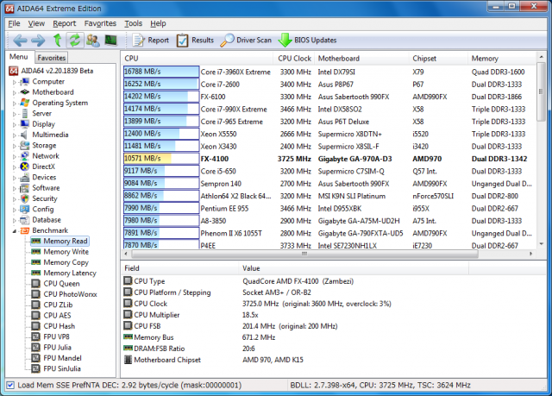
Task: Toggle the status bar checkbox
Action: coord(10,385)
